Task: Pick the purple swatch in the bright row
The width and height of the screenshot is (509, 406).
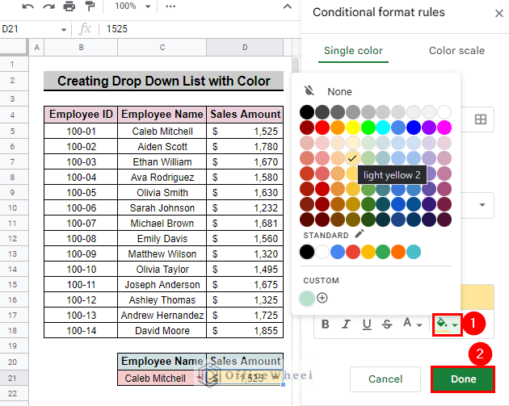Action: point(429,128)
